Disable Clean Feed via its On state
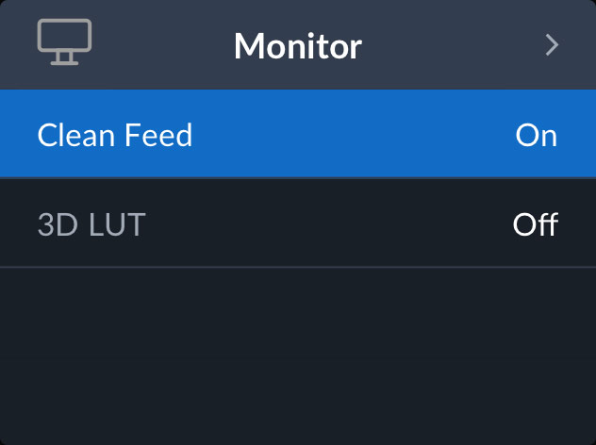Screen dimensions: 596x445 click(536, 136)
